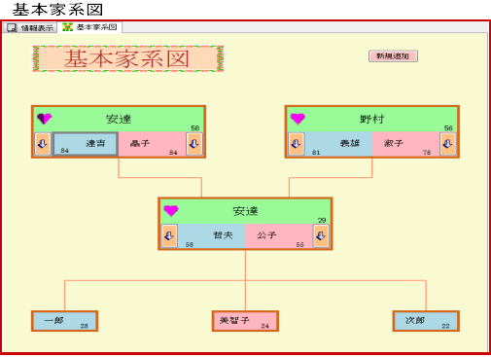Screen dimensions: 491x357
Task: Select the 達吉 person cell
Action: point(85,144)
